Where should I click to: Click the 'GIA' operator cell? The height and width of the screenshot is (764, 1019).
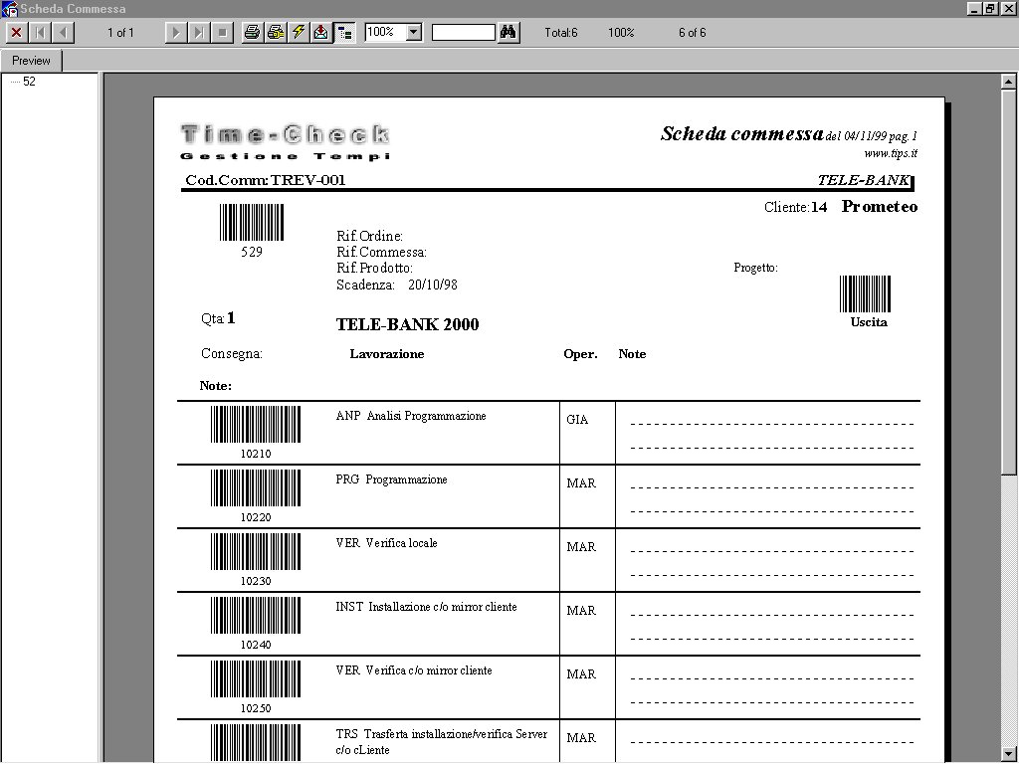[577, 420]
